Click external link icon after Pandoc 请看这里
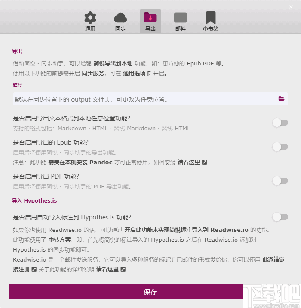 204,162
